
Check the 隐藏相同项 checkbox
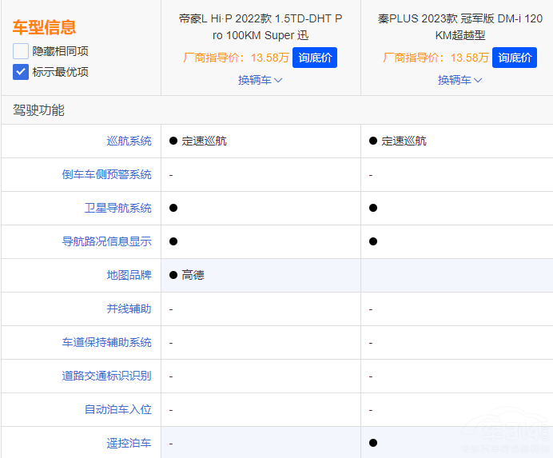point(21,51)
